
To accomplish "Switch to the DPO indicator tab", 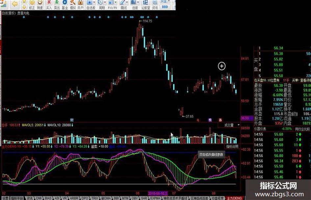I will 85,198.
